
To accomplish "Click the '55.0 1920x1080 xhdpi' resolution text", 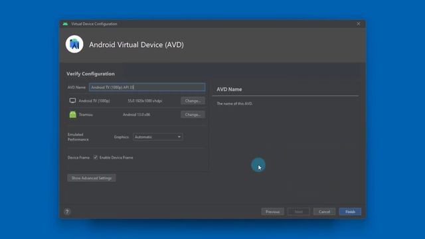I will click(x=145, y=101).
